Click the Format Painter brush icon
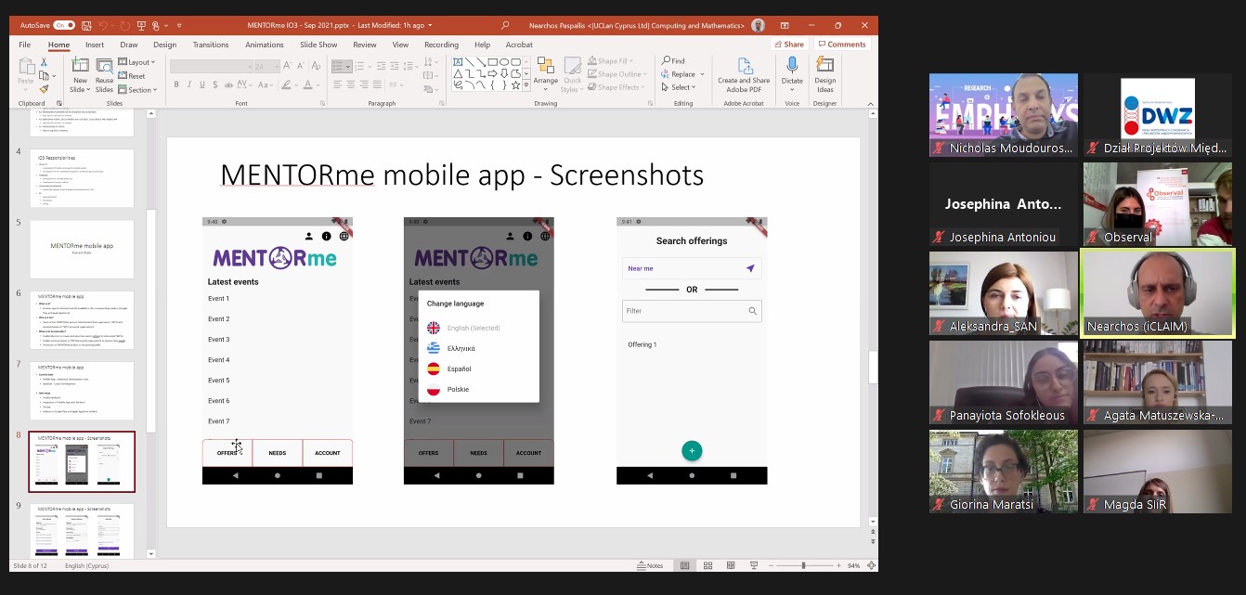 (44, 89)
